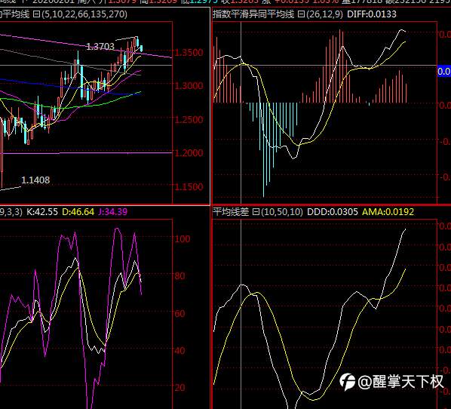Click the blue highlighted value on MACD axis

coord(444,71)
